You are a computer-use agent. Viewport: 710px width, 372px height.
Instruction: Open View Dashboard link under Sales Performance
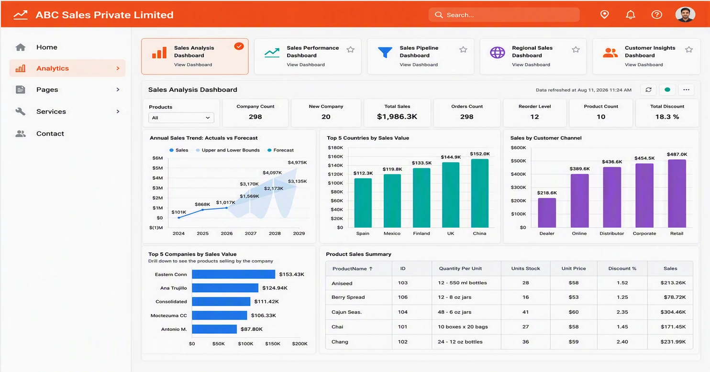pyautogui.click(x=306, y=65)
